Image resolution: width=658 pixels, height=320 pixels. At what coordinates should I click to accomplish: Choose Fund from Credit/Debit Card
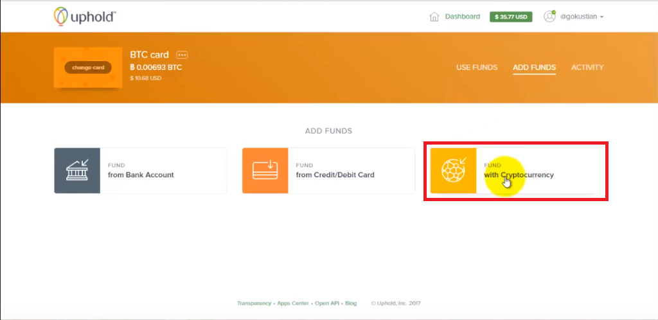[328, 170]
